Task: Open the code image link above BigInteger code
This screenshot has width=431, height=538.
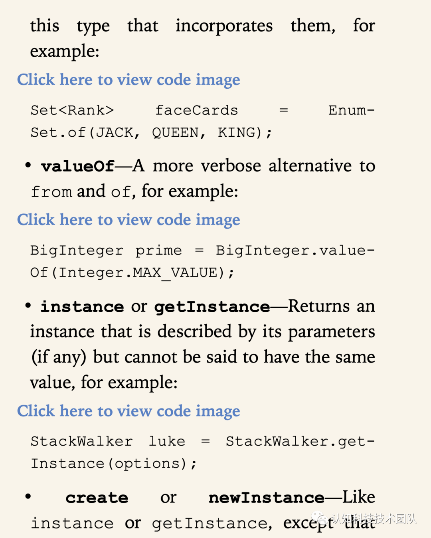Action: pyautogui.click(x=129, y=220)
